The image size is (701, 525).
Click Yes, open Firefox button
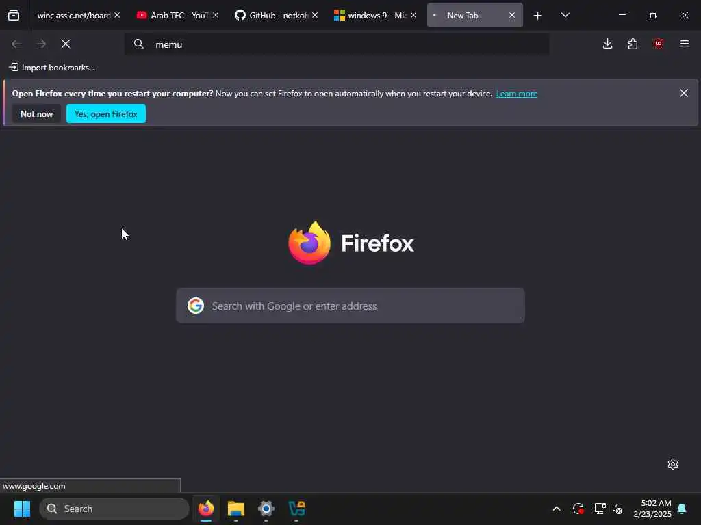106,114
